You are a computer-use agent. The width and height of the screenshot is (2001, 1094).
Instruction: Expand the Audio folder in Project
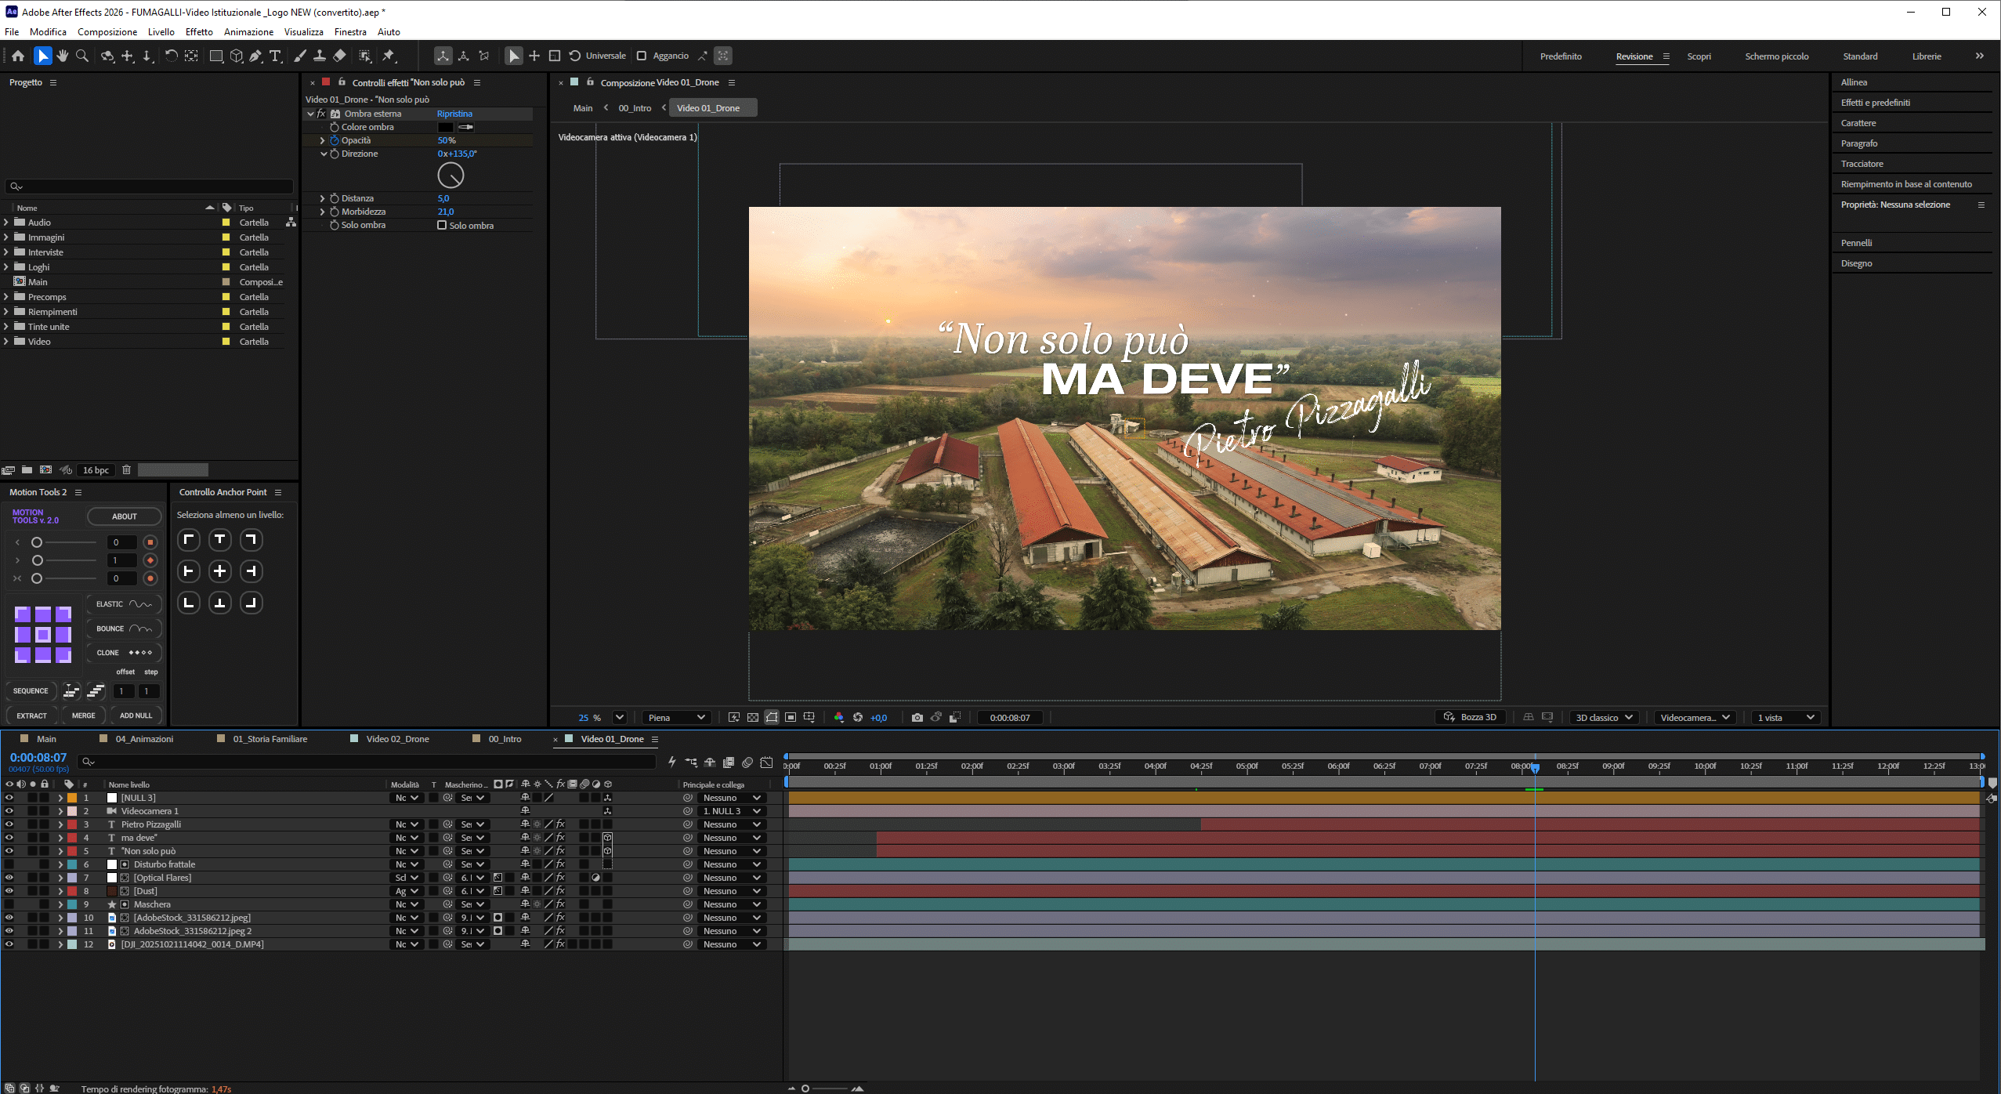6,223
